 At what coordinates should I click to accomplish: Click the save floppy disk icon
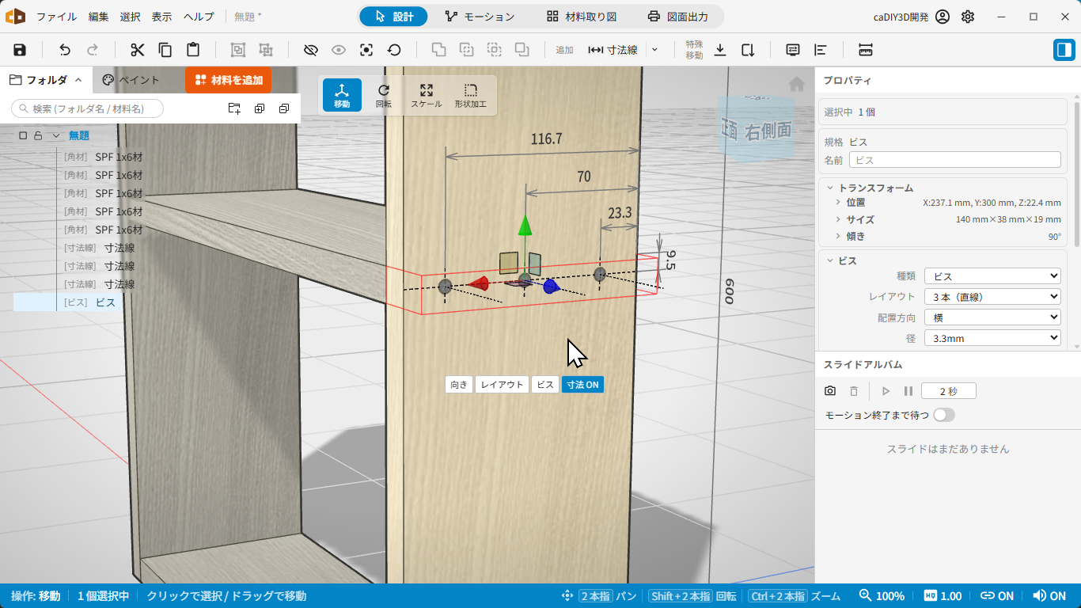(20, 50)
